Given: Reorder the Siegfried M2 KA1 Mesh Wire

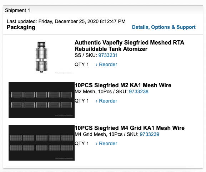Looking at the screenshot, I should [106, 101].
